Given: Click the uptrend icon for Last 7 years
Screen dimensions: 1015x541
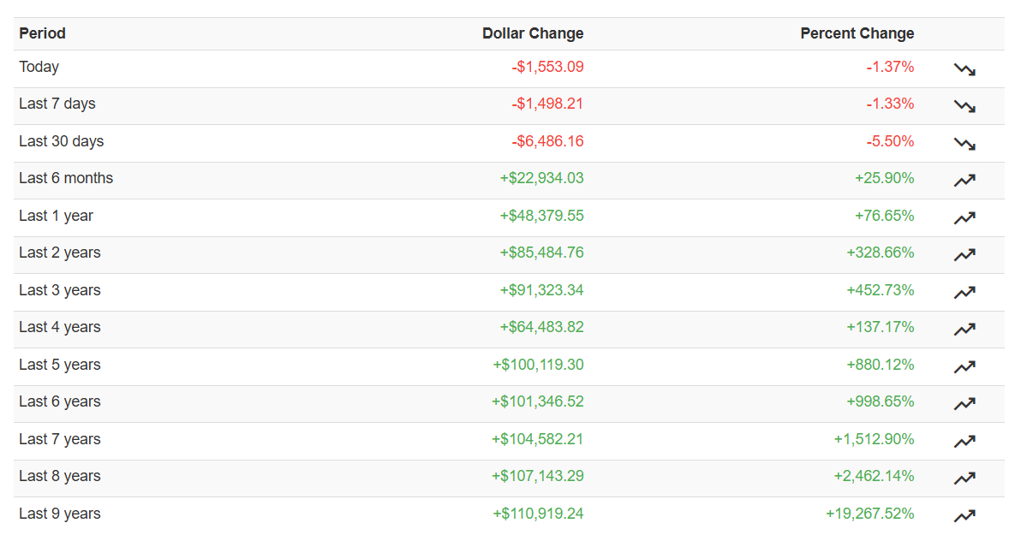Looking at the screenshot, I should click(964, 442).
